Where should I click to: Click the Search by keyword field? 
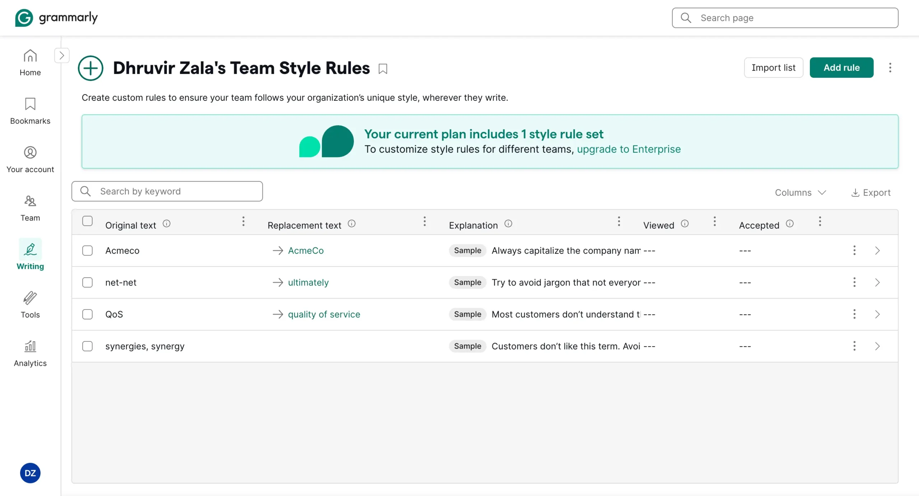[167, 191]
